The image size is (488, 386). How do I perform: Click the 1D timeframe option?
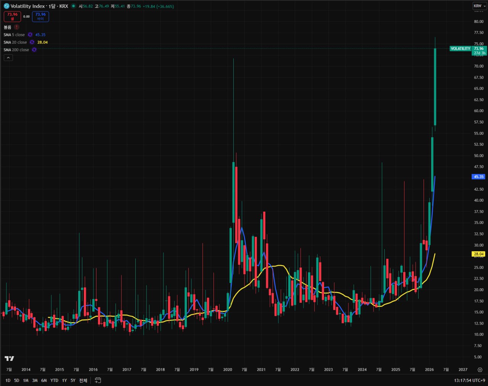pyautogui.click(x=7, y=380)
